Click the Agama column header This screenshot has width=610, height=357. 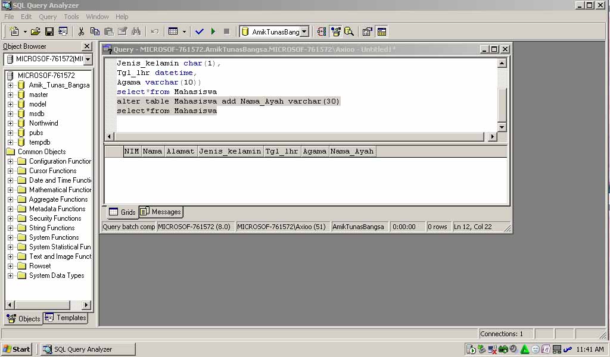(315, 152)
